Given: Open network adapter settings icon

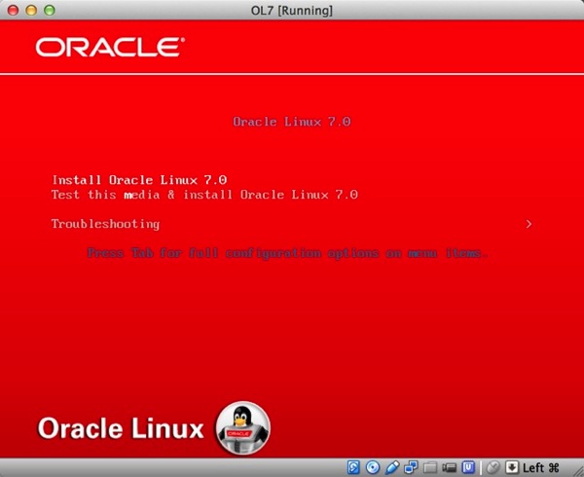Looking at the screenshot, I should [410, 467].
